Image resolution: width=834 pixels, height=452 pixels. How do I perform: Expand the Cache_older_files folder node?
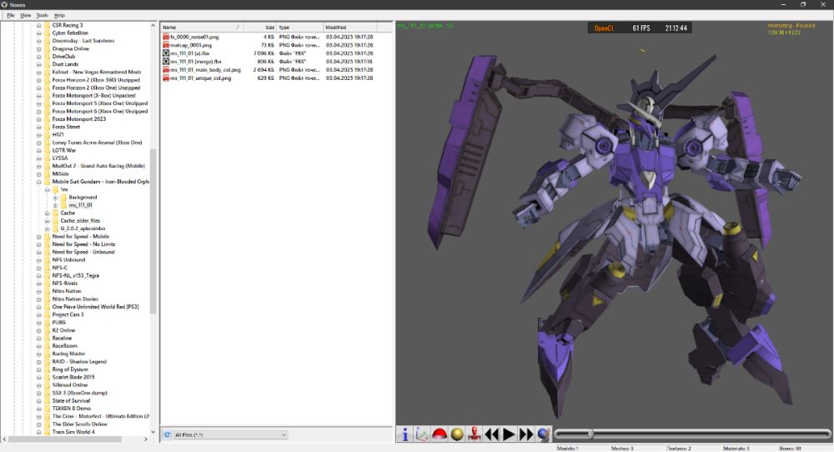click(x=48, y=221)
